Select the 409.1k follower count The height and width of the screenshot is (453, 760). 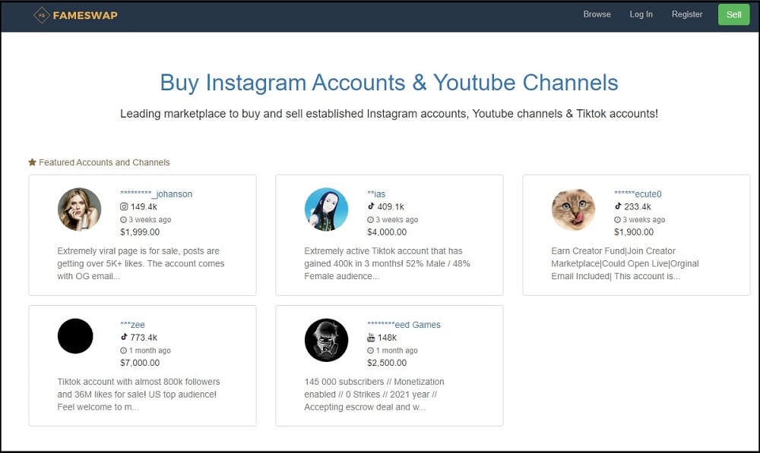[x=391, y=206]
